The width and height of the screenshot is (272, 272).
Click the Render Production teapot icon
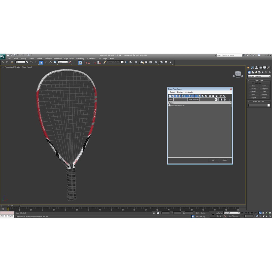(x=171, y=62)
